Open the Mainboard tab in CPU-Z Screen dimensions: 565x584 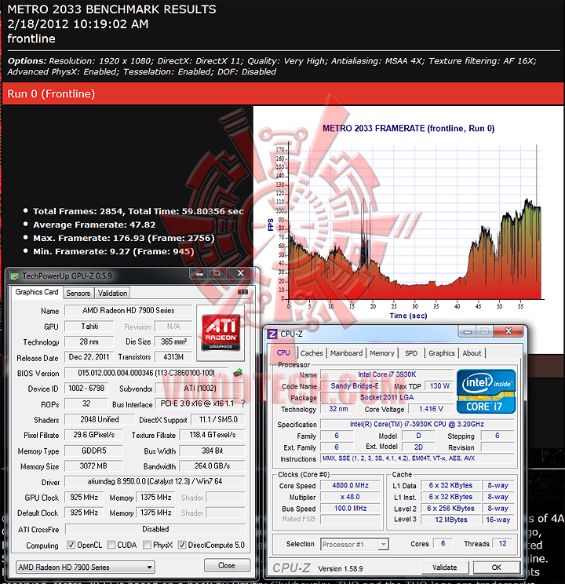(x=346, y=353)
